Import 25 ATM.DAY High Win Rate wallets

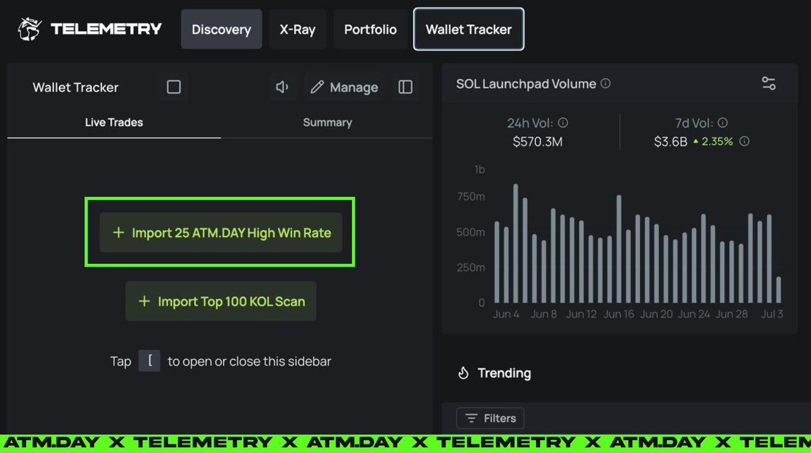[x=221, y=233]
